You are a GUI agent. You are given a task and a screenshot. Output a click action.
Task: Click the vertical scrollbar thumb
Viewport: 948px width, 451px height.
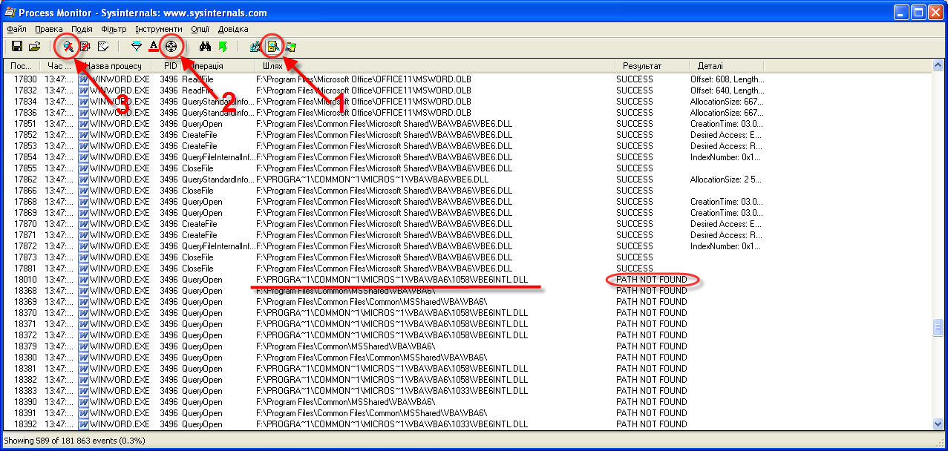tap(938, 327)
